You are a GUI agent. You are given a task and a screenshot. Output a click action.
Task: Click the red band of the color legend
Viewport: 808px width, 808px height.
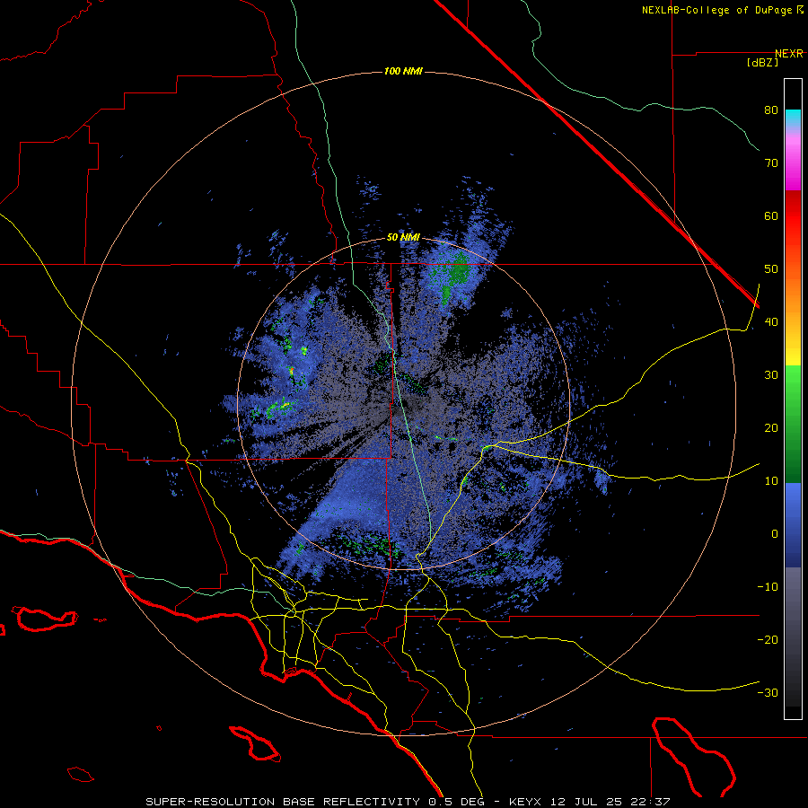point(793,216)
